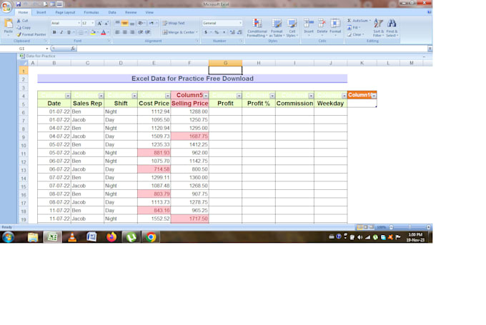Image resolution: width=486 pixels, height=325 pixels.
Task: Decrease decimal places
Action: coord(239,32)
